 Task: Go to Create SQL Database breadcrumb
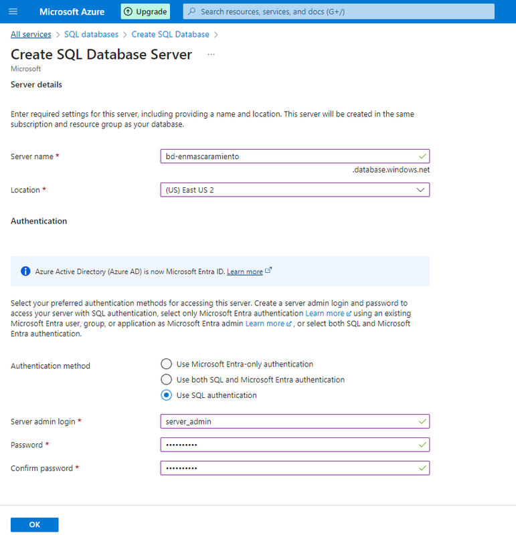pyautogui.click(x=171, y=35)
